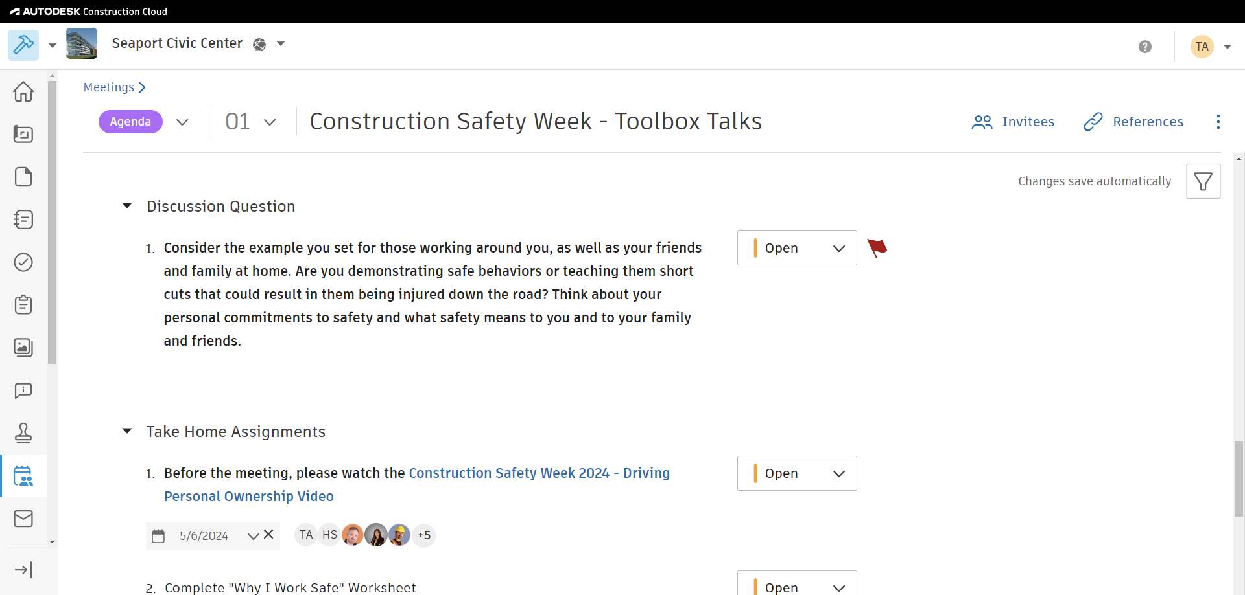This screenshot has width=1245, height=595.
Task: Open Invitees panel
Action: [1013, 122]
